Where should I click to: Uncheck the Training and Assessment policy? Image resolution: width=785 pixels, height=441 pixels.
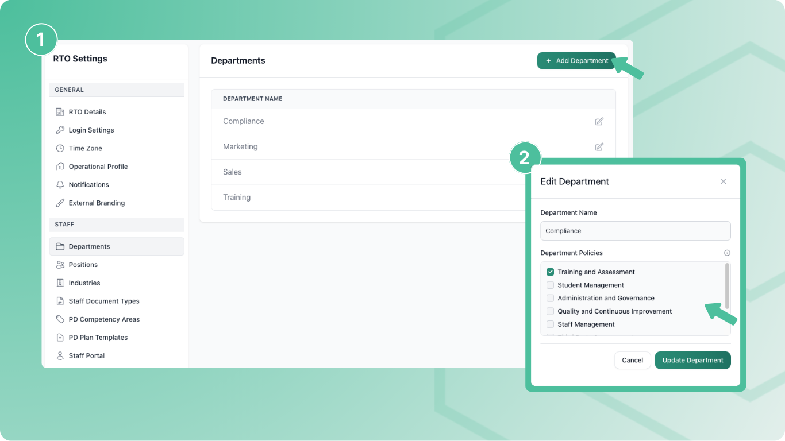pos(550,272)
